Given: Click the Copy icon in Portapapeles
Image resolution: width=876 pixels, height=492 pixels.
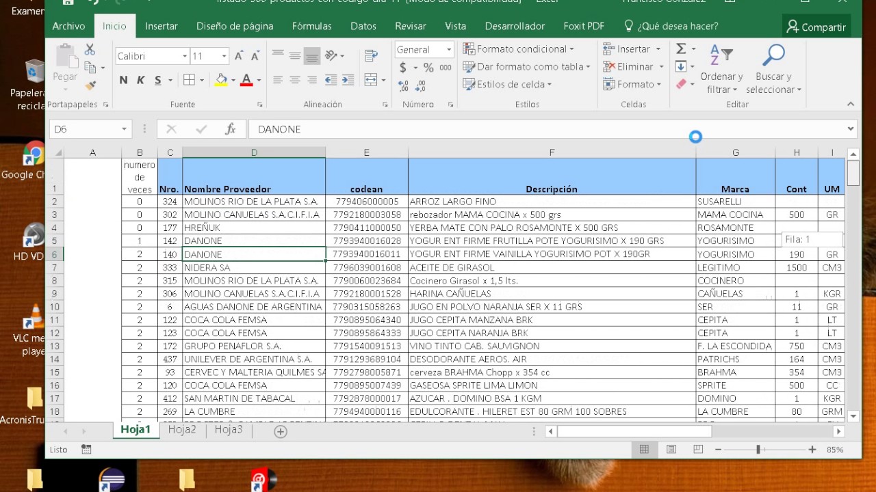Looking at the screenshot, I should pos(90,68).
